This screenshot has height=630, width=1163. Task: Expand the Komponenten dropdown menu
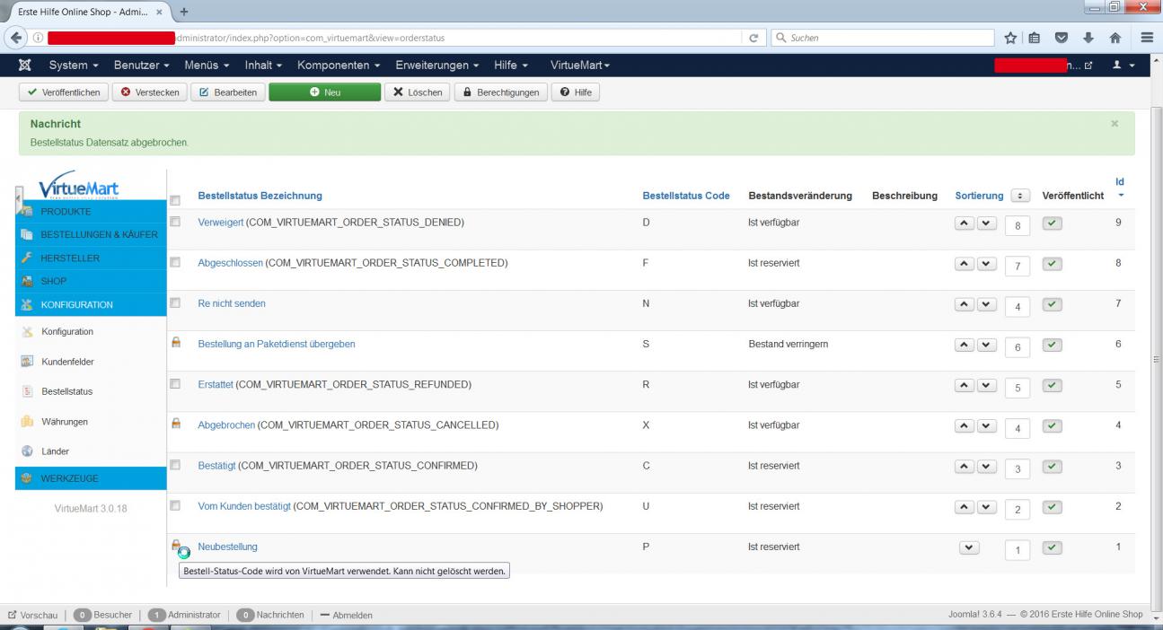339,66
